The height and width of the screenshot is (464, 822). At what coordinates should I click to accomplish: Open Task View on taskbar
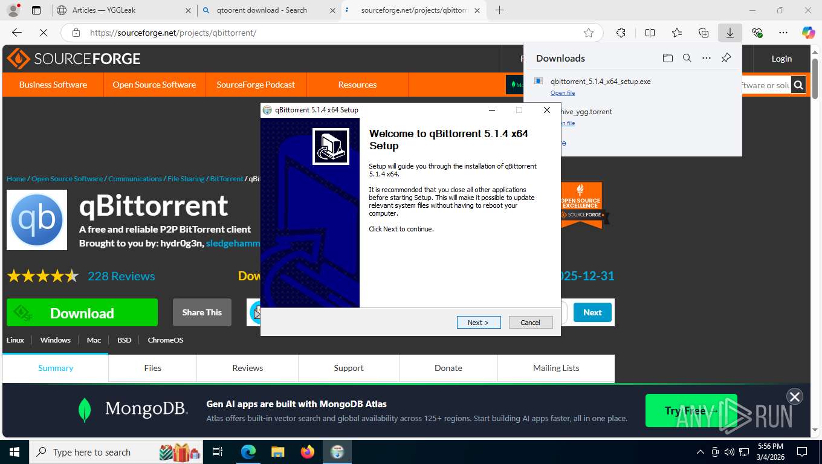tap(218, 452)
